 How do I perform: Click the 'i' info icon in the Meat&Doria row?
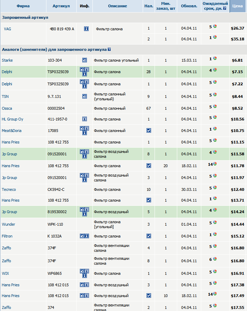84,133
